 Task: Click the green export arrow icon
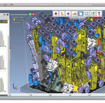[93, 14]
